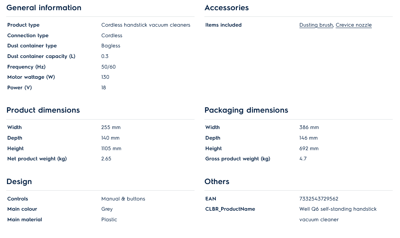Open the Dusting brush accessory link
This screenshot has width=400, height=238.
[x=316, y=25]
